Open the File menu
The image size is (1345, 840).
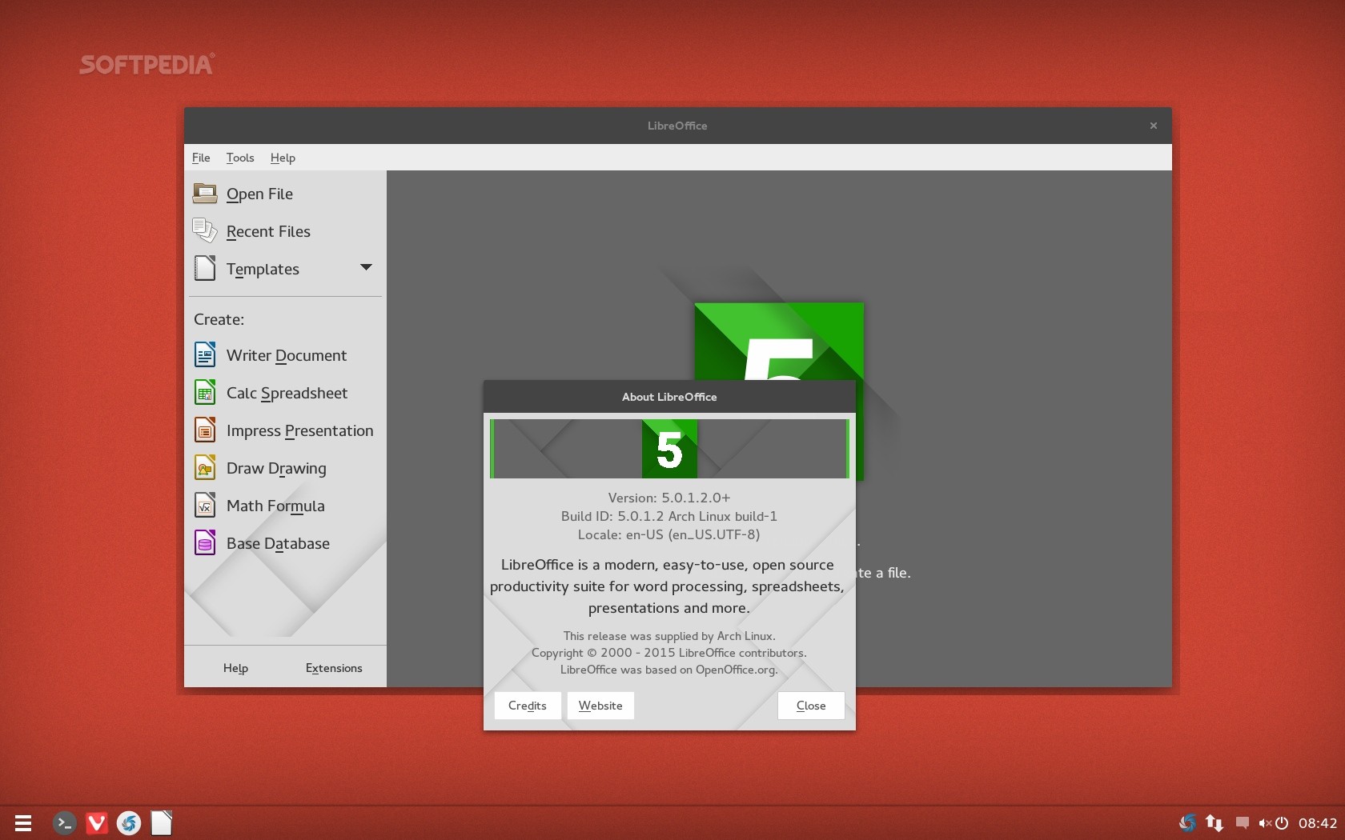tap(201, 158)
